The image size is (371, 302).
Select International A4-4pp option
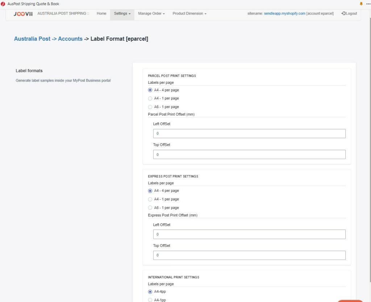pyautogui.click(x=150, y=291)
